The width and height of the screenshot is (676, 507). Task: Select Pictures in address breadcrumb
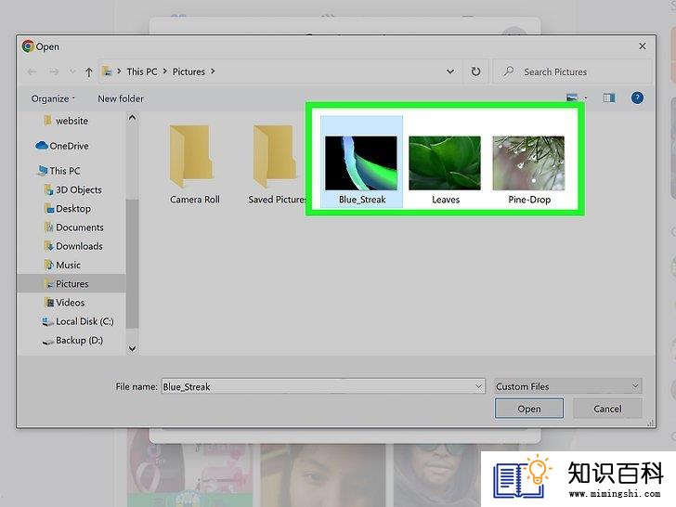point(188,71)
